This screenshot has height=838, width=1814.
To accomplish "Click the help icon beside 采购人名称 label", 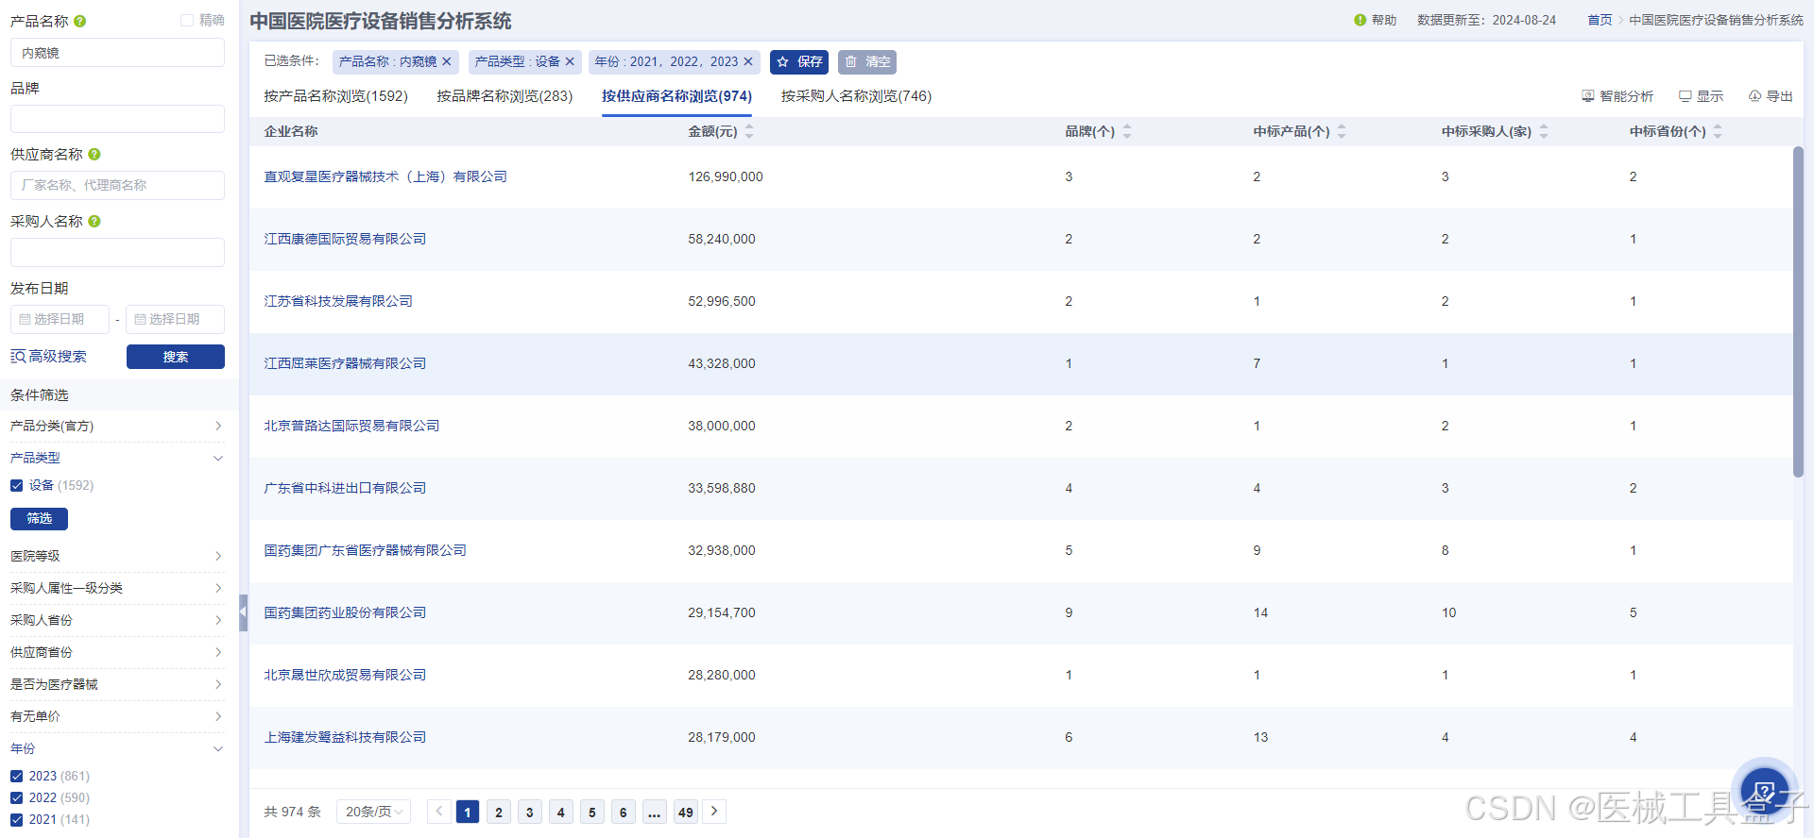I will 94,221.
